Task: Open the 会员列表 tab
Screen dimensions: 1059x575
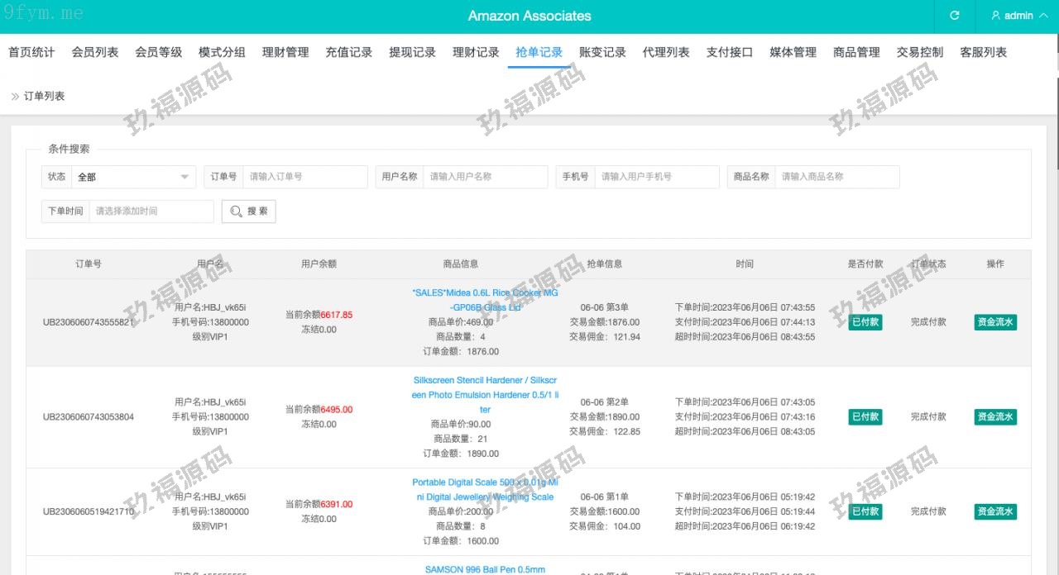Action: point(95,52)
